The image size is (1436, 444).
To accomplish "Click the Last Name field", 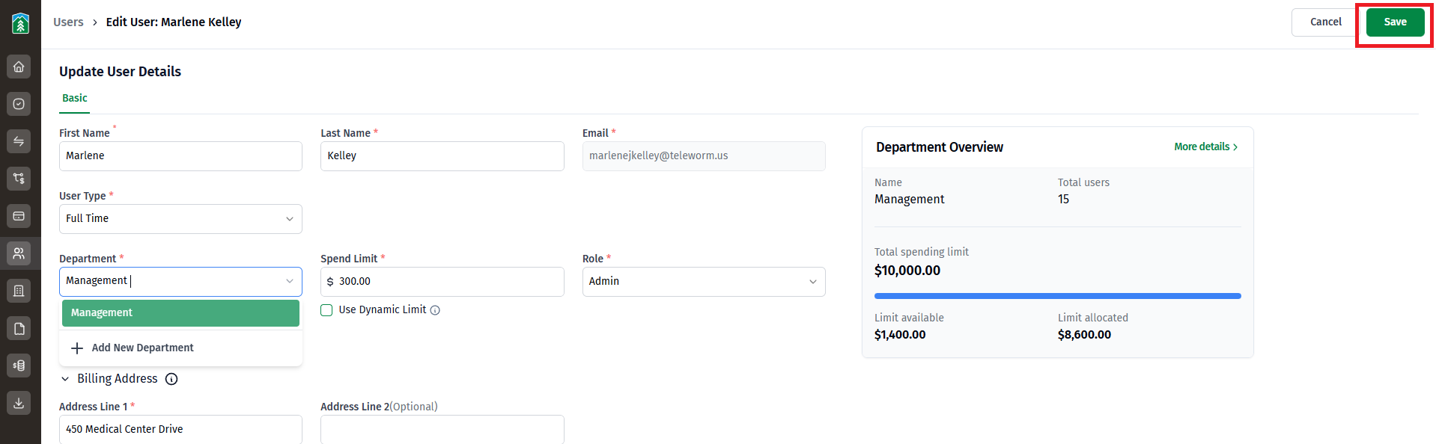I will click(442, 156).
